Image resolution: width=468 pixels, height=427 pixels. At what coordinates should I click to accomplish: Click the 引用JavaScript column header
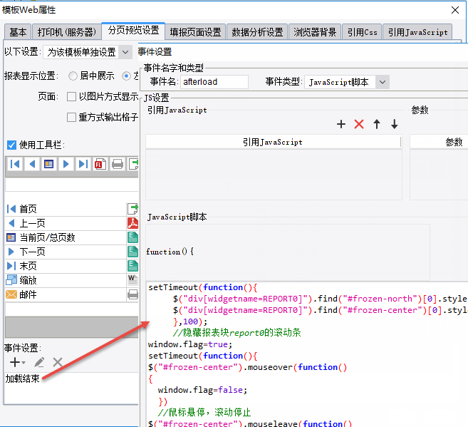point(273,142)
